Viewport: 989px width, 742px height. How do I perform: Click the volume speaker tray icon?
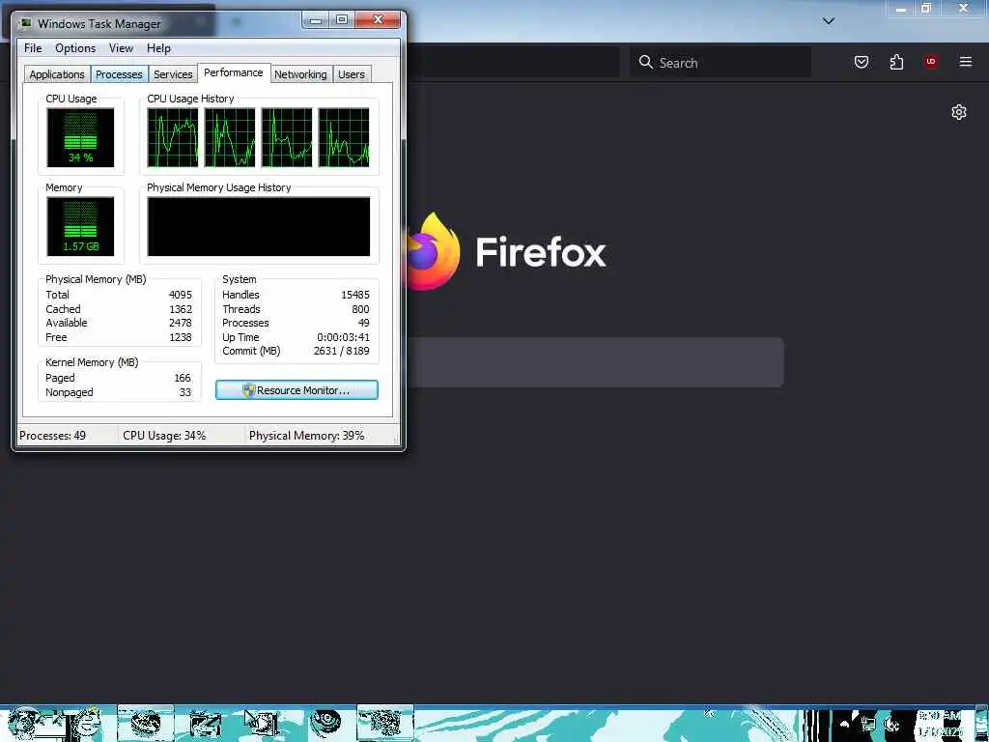(891, 725)
